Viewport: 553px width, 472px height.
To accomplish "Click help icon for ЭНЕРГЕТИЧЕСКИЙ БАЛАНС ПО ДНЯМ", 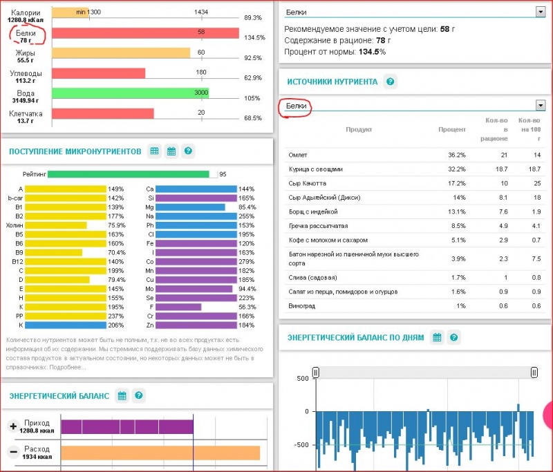I will pyautogui.click(x=453, y=337).
